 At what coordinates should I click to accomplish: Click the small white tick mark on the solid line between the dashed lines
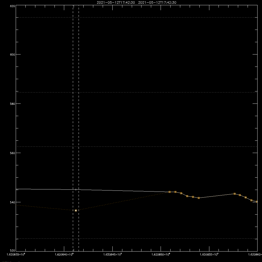[76, 190]
